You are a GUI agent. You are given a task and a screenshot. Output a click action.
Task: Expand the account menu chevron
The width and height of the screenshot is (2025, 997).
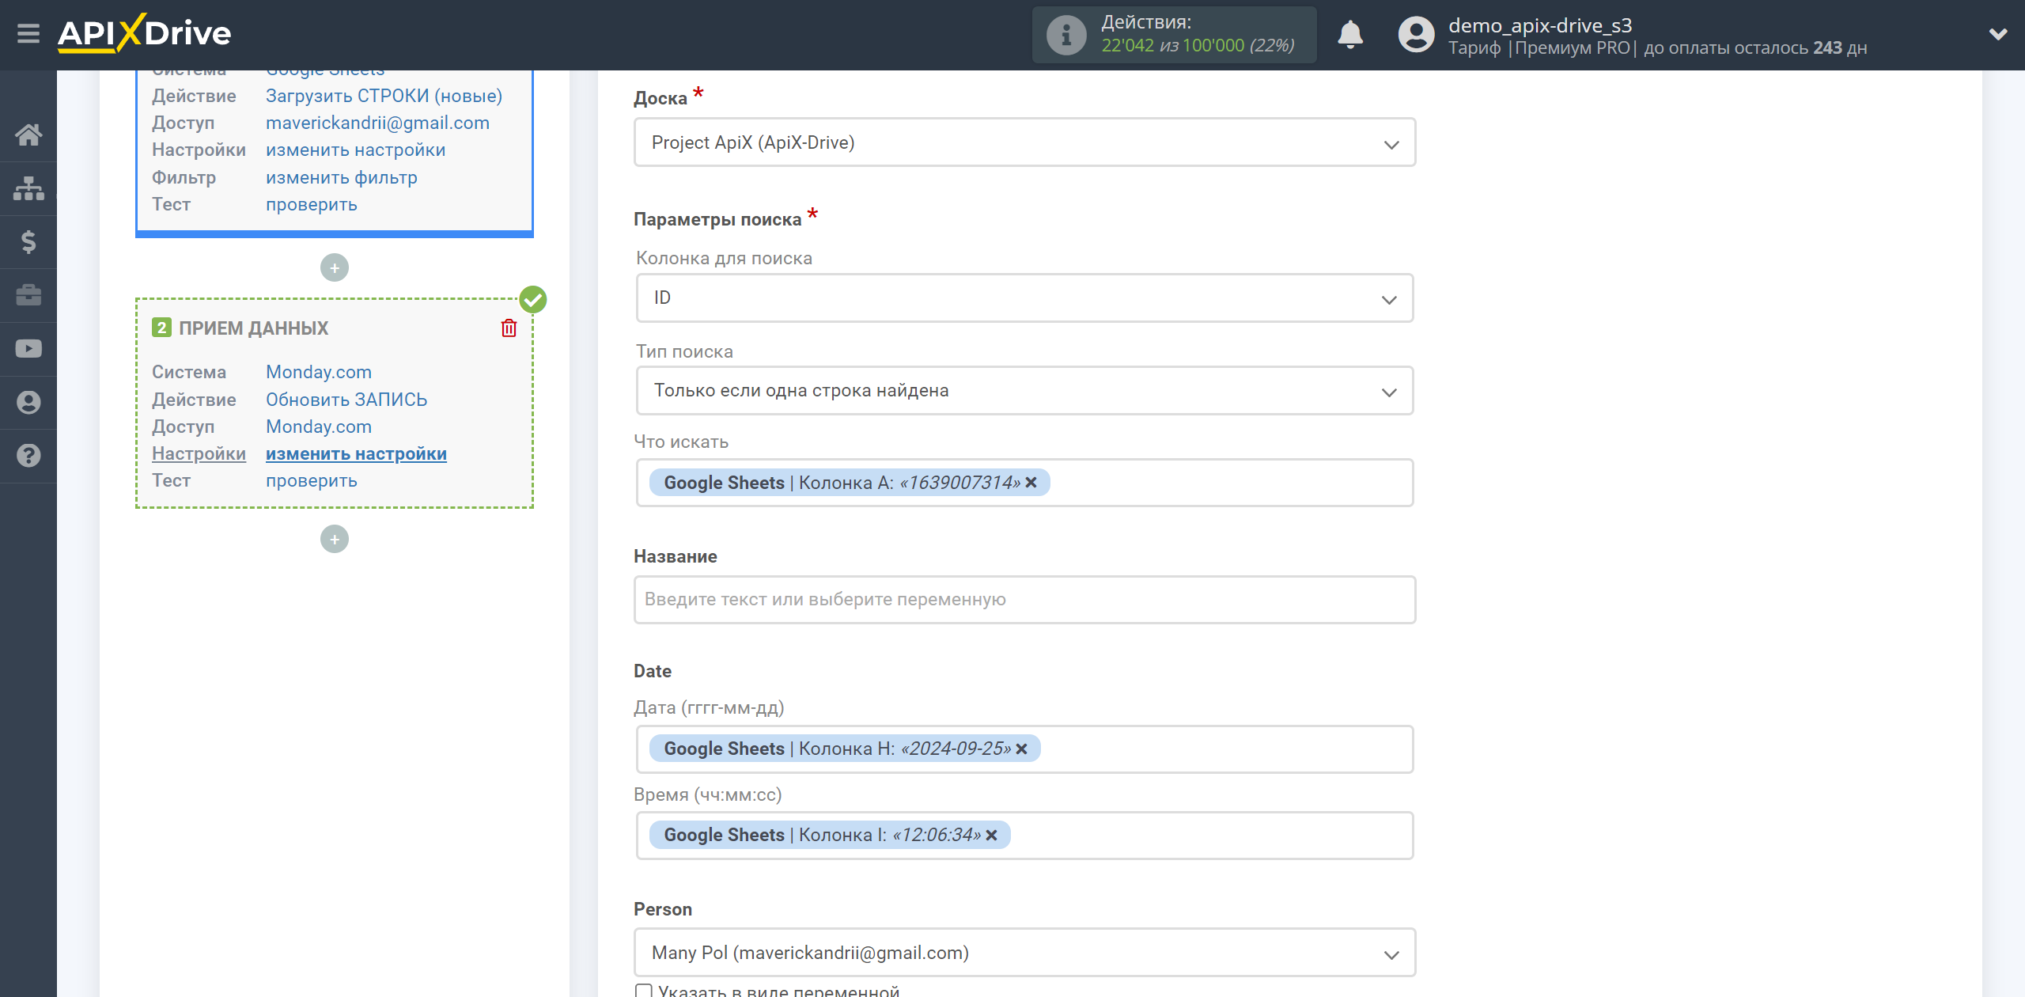[x=1998, y=34]
